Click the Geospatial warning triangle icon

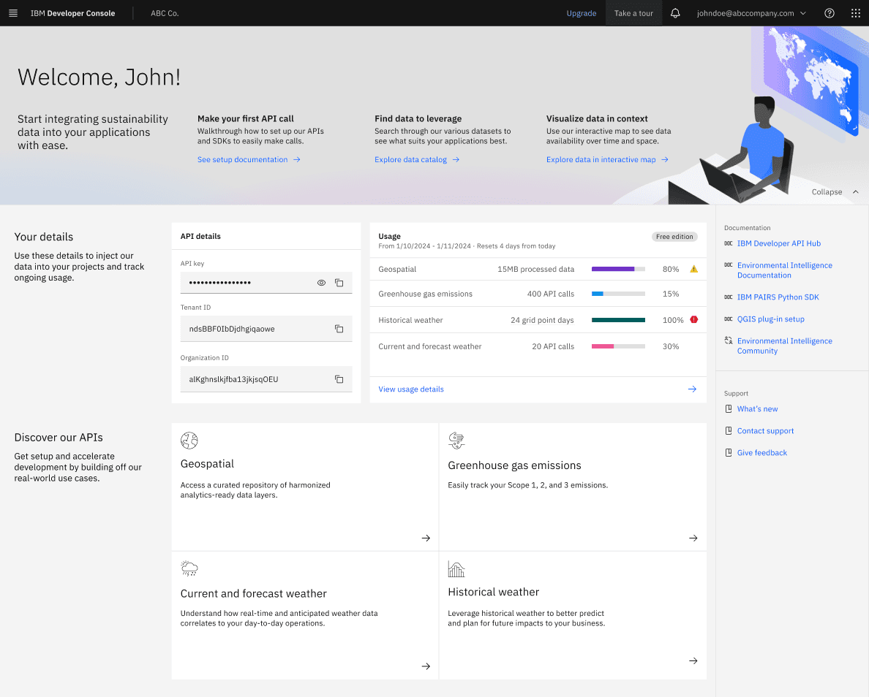[x=694, y=269]
